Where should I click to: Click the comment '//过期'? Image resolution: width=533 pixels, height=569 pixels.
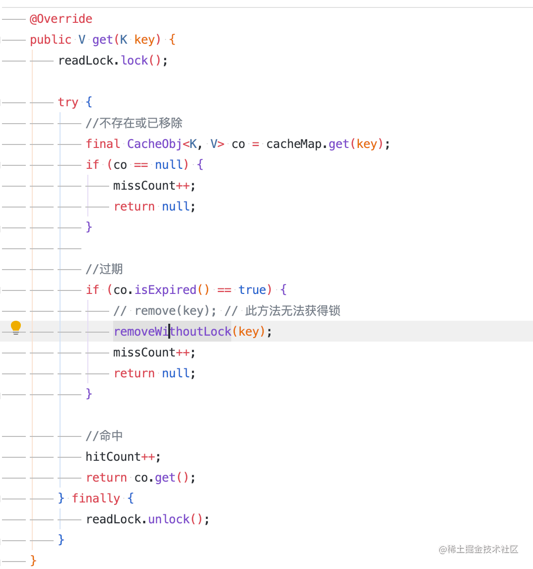(x=104, y=269)
